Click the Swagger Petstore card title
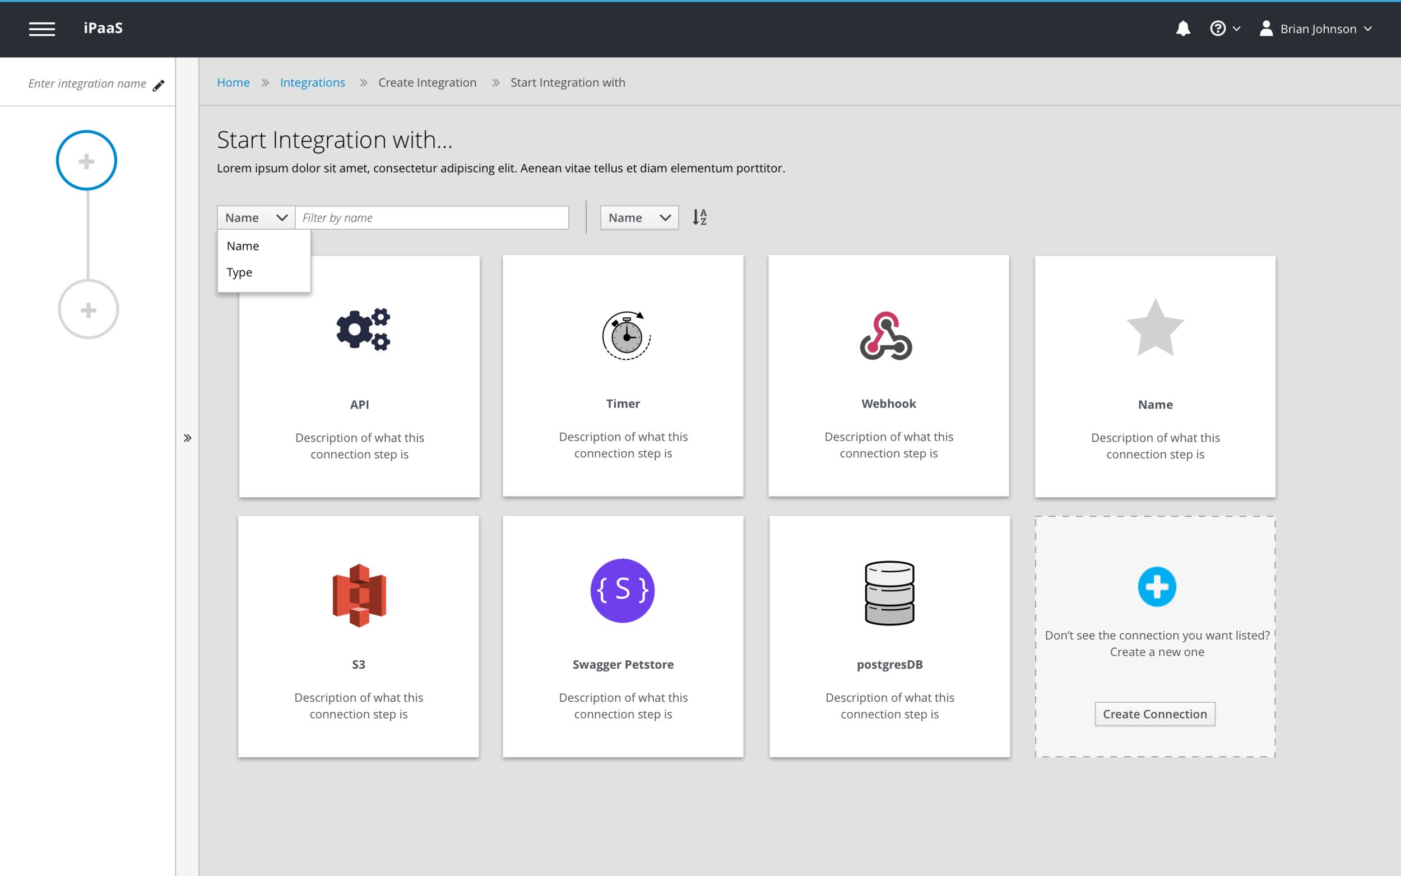 [x=623, y=665]
